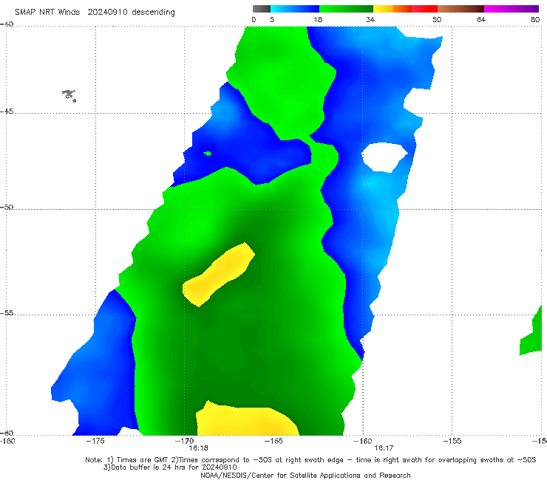Click the swath time label '16:18'
This screenshot has height=480, width=547.
click(x=199, y=448)
